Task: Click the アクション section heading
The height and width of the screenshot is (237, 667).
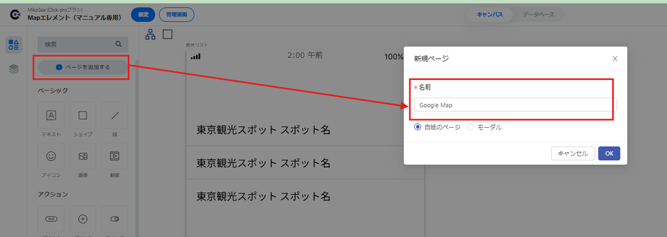Action: click(53, 195)
